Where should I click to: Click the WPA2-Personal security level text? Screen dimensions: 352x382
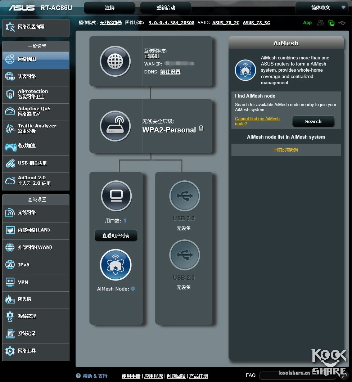click(x=169, y=130)
